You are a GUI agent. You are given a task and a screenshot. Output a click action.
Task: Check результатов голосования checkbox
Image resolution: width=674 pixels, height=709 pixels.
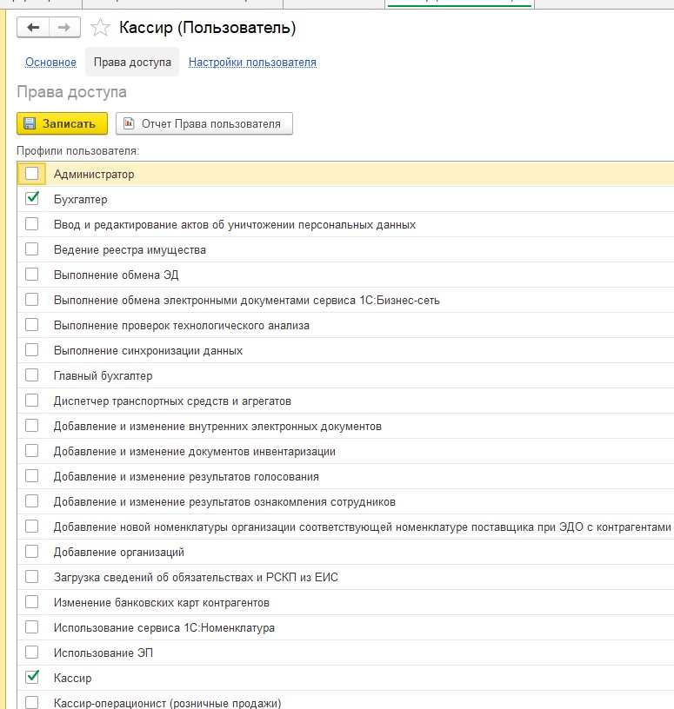coord(31,476)
